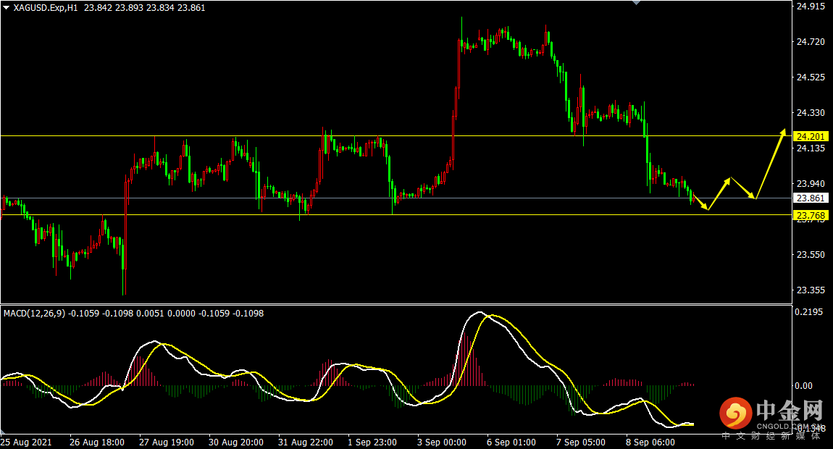Click the small yellow downward arrow near the last candle
833x449 pixels.
click(x=700, y=203)
